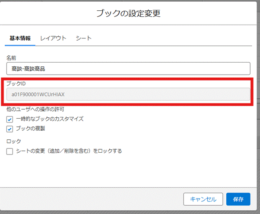The height and width of the screenshot is (214, 260).
Task: Open the シート tab
Action: pyautogui.click(x=84, y=38)
